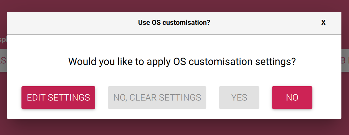Choose YES to apply customisation settings
This screenshot has height=135, width=349.
pos(239,98)
